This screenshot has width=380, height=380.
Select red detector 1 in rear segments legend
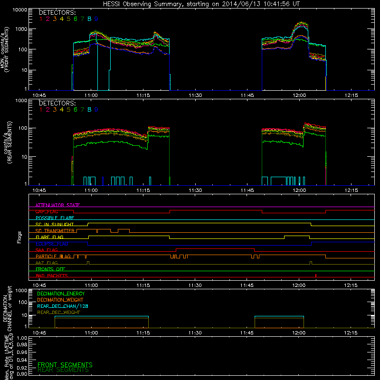tap(41, 110)
